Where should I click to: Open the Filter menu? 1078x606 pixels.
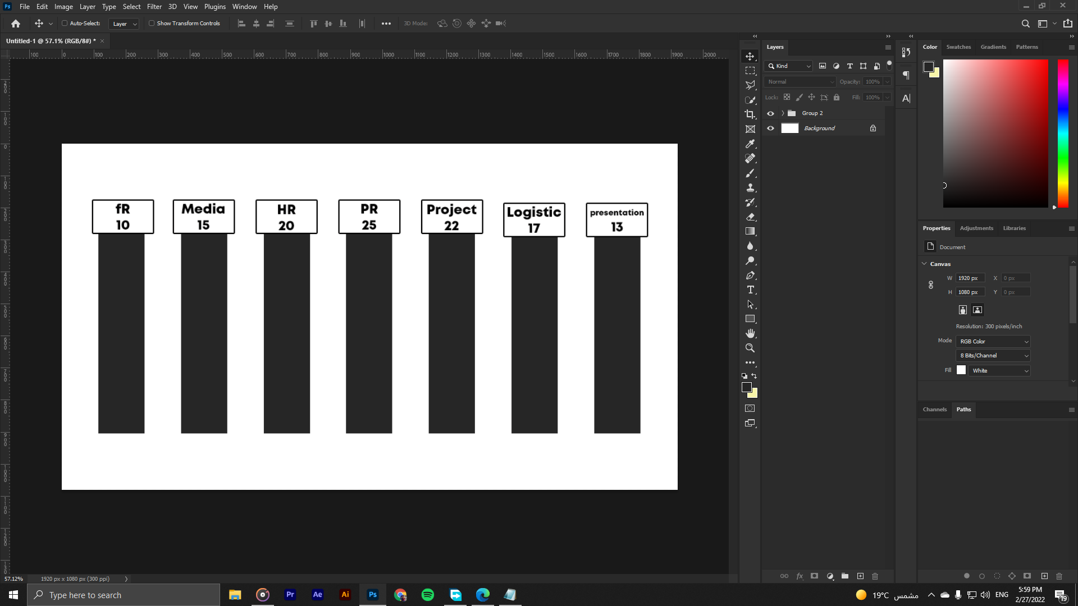(154, 7)
